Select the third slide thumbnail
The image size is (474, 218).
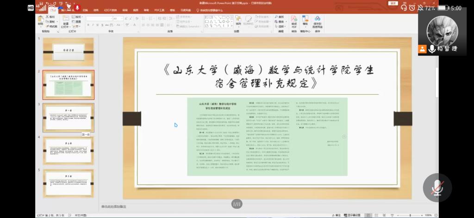(69, 117)
